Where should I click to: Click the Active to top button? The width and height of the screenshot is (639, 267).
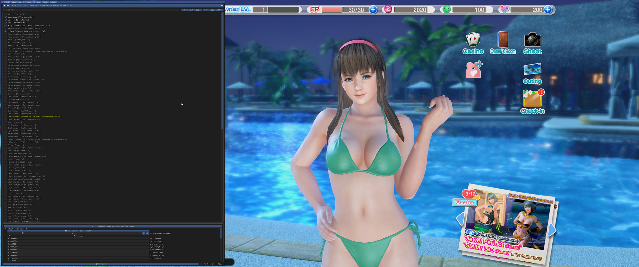pyautogui.click(x=192, y=10)
